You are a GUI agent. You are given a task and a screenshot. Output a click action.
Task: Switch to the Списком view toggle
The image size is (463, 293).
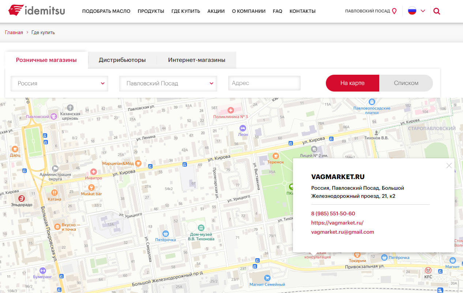click(406, 83)
